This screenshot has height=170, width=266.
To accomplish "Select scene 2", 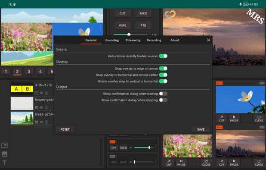I will coord(17,72).
